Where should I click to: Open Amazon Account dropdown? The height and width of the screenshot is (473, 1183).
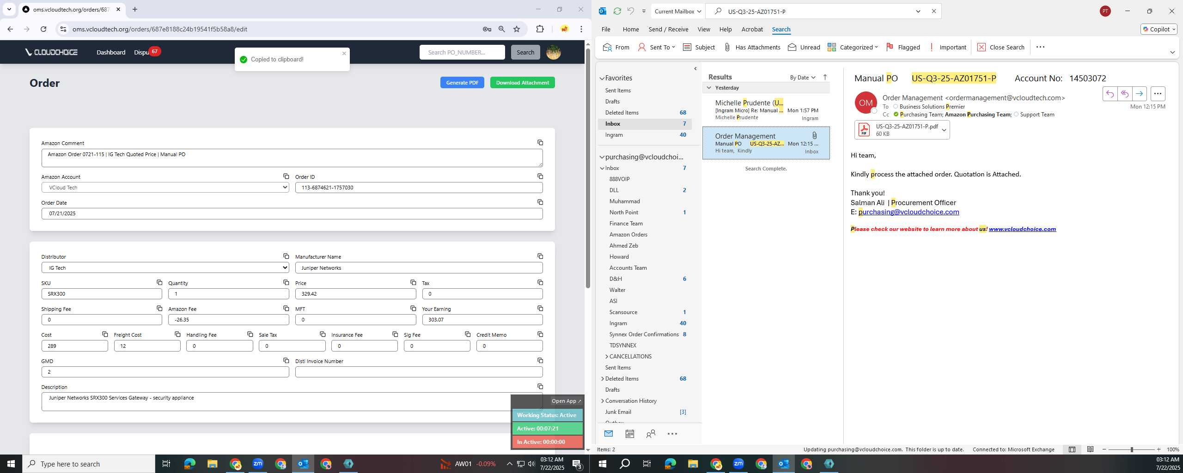pyautogui.click(x=165, y=188)
